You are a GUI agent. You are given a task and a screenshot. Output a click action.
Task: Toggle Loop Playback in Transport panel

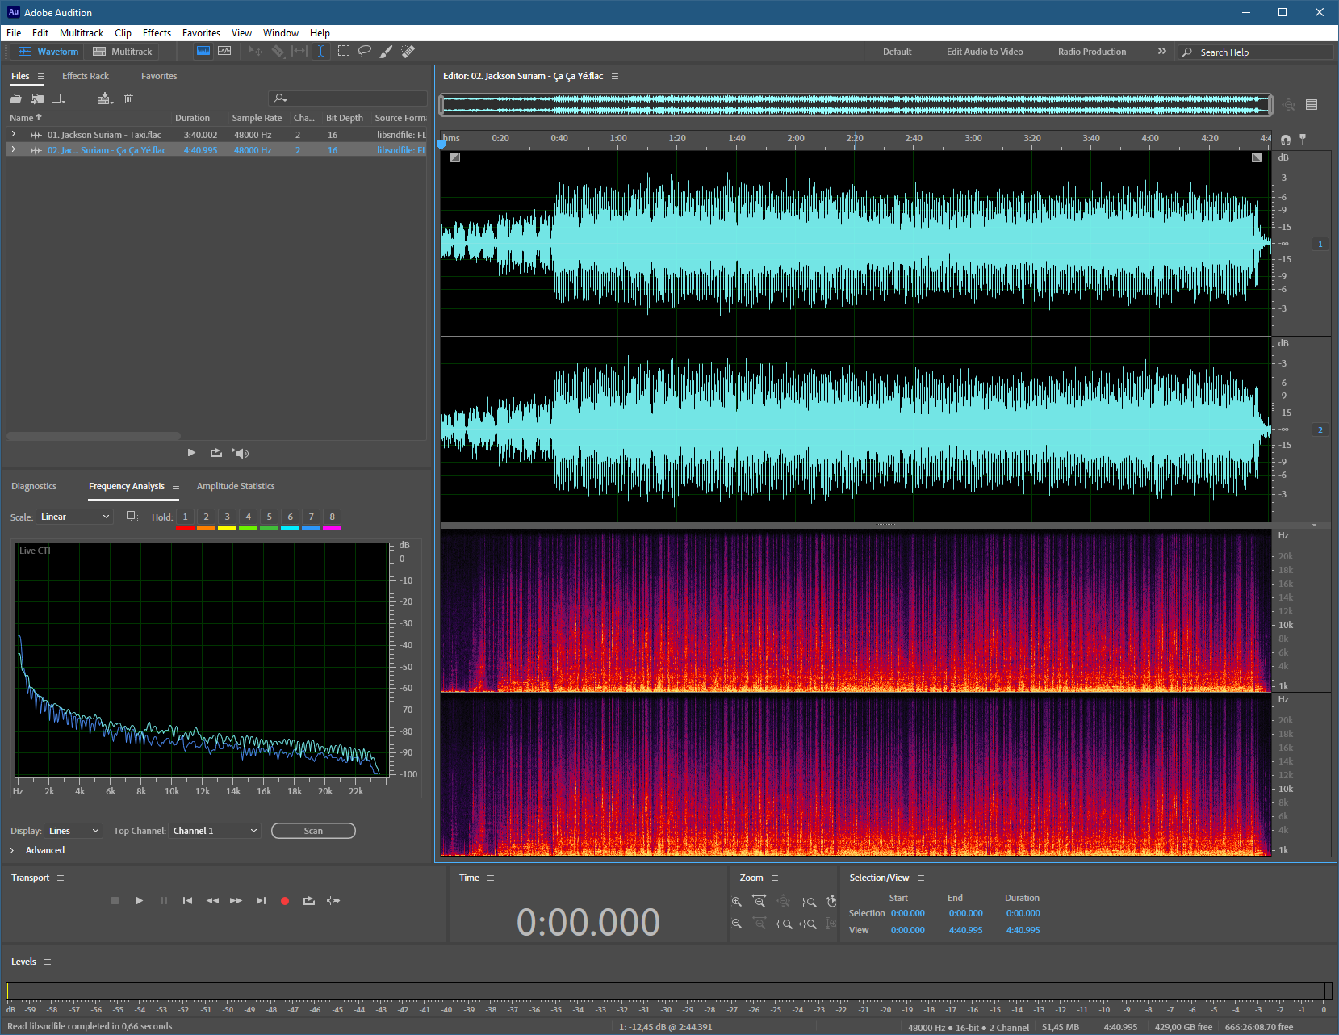(x=308, y=901)
